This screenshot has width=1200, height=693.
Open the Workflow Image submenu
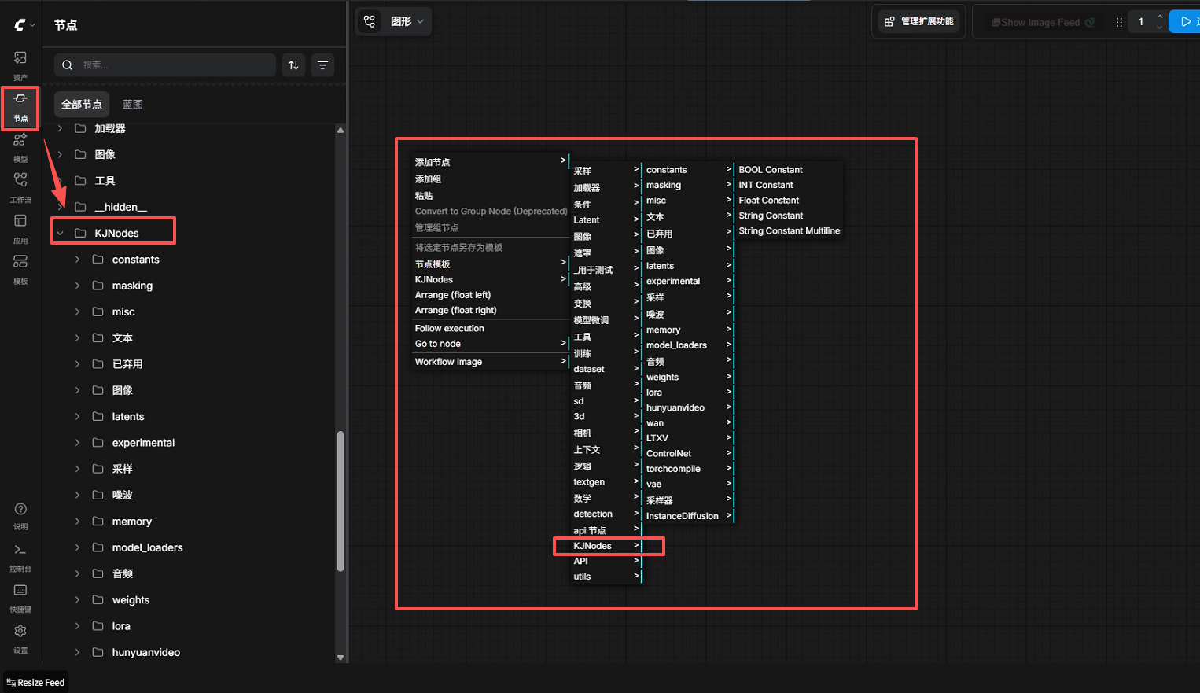coord(490,362)
